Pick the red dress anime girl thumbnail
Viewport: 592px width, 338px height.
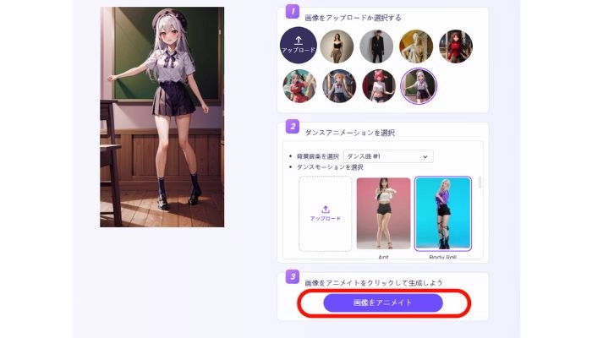coord(455,46)
